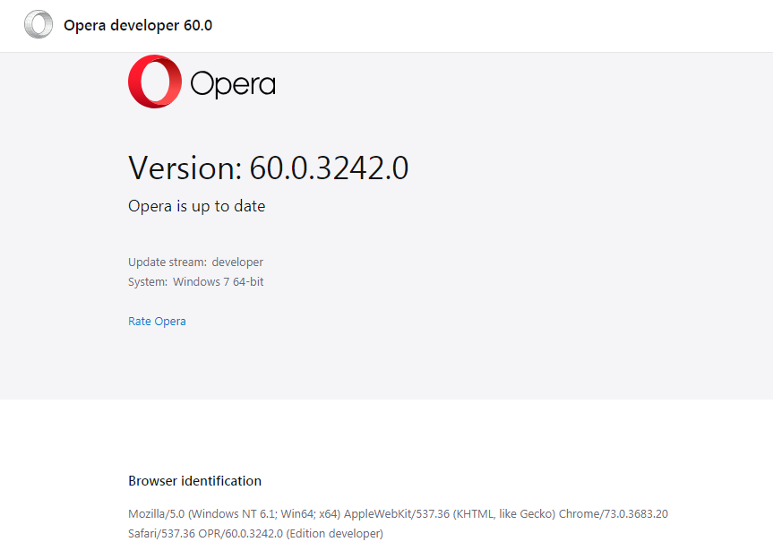Click the Update stream label

point(167,262)
